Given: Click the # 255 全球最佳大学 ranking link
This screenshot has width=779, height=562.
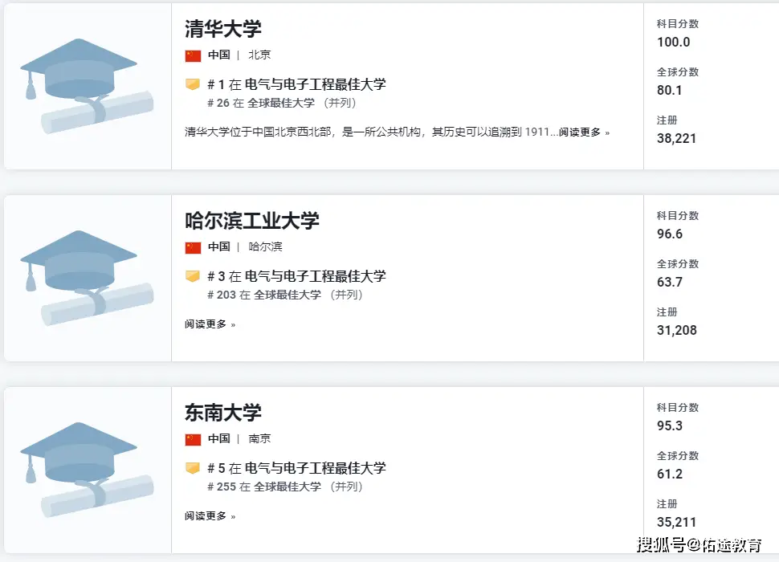Looking at the screenshot, I should coord(287,487).
